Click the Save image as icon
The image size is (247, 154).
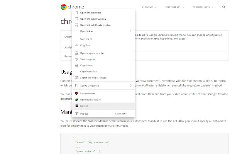point(76,59)
